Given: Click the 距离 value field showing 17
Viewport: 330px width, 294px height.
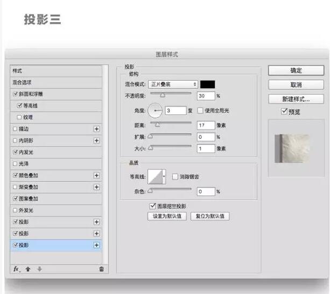Looking at the screenshot, I should [x=206, y=125].
